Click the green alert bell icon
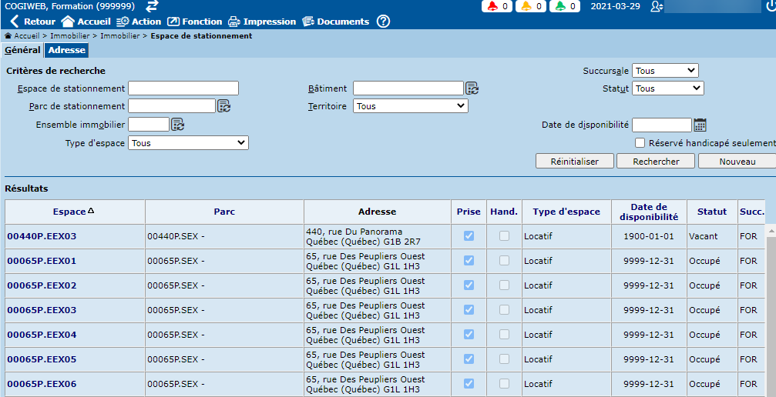Screen dimensions: 776x397 (560, 6)
